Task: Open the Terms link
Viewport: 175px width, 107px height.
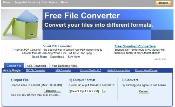Action: [x=162, y=85]
